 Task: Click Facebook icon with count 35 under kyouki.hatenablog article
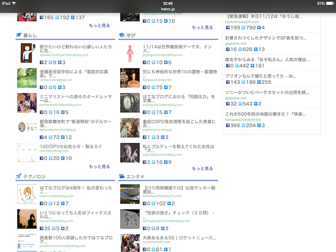pos(41,228)
